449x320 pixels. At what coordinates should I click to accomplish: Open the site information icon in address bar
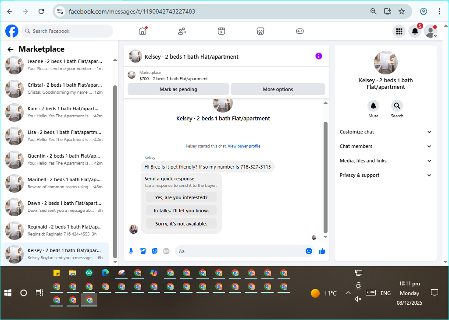pyautogui.click(x=60, y=11)
